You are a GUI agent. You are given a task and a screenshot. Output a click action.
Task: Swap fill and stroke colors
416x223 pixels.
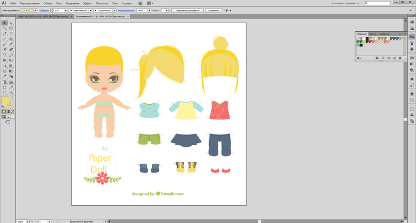click(x=12, y=97)
